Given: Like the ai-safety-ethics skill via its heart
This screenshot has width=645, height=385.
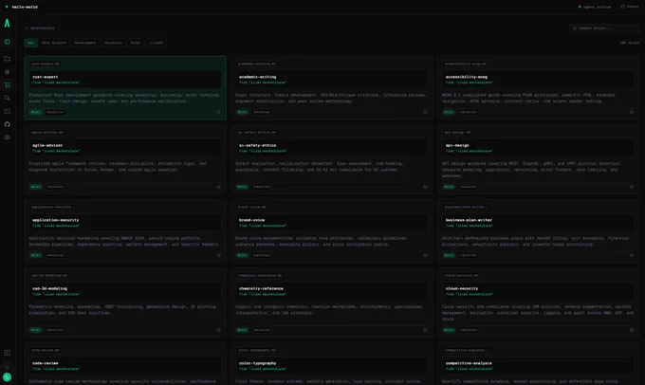Looking at the screenshot, I should (x=425, y=187).
